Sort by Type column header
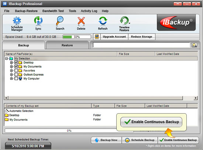The height and width of the screenshot is (150, 203). 103,106
